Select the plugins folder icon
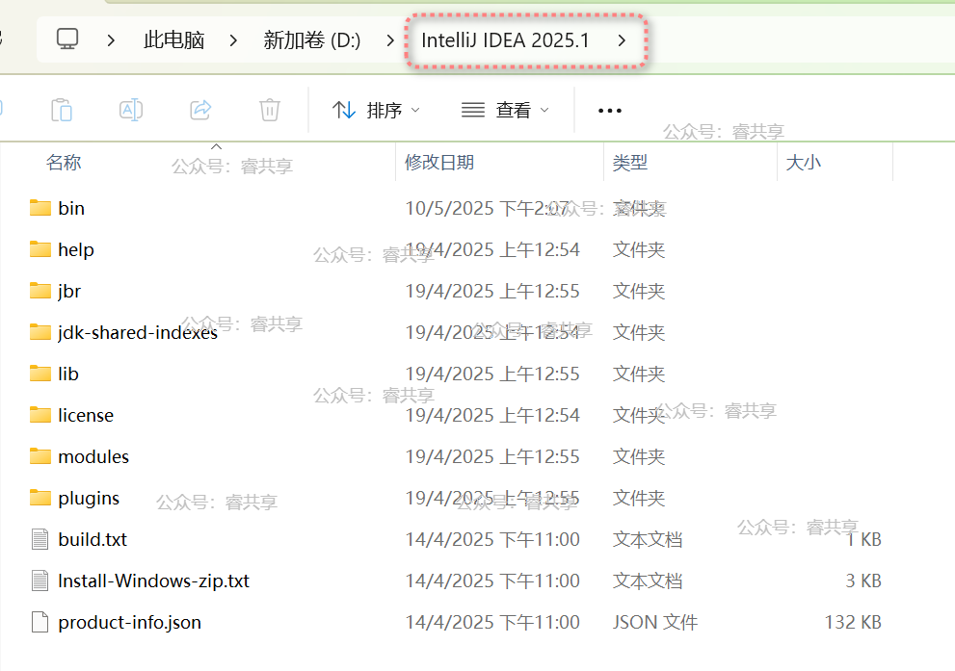The height and width of the screenshot is (671, 955). click(x=40, y=498)
